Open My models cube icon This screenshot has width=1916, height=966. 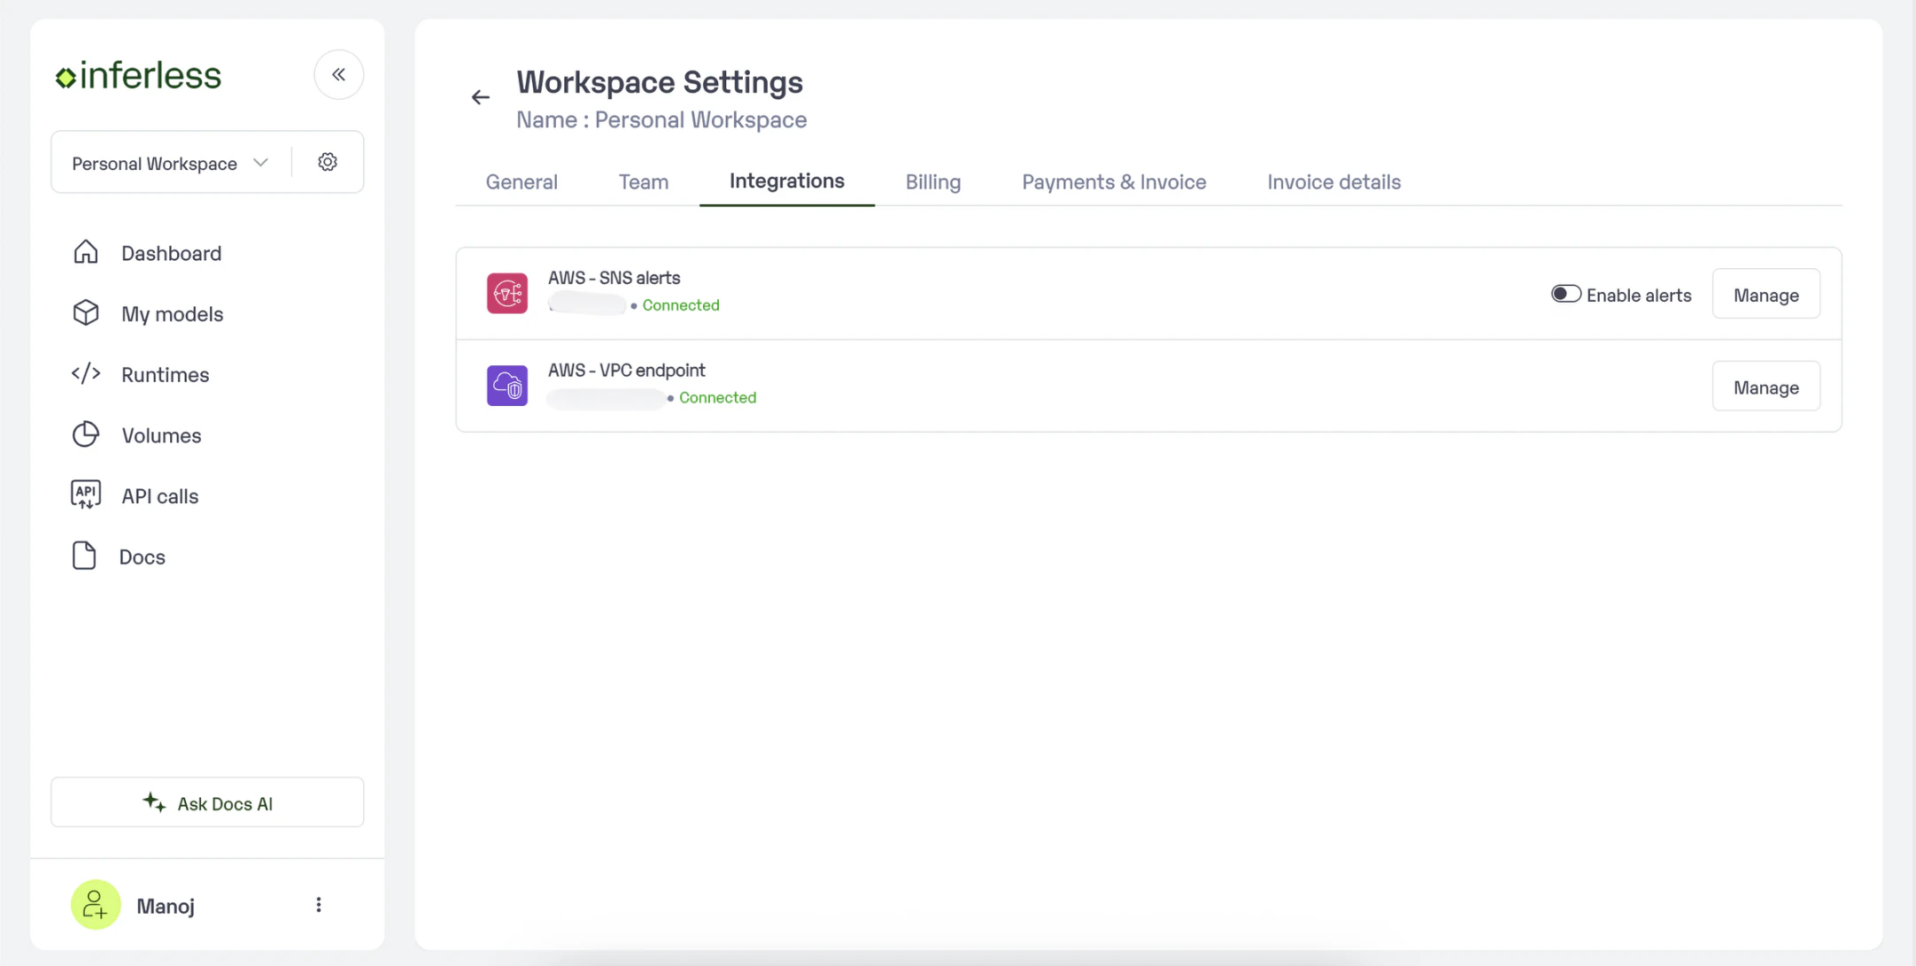86,313
